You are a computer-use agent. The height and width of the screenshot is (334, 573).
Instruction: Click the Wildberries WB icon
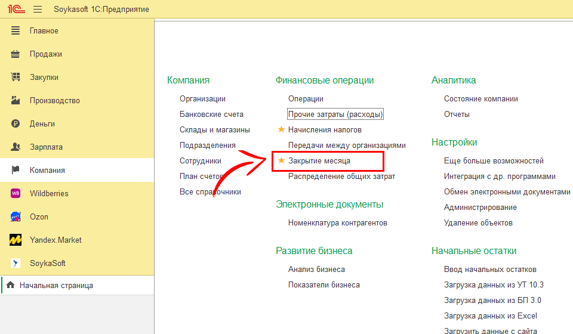(x=16, y=194)
